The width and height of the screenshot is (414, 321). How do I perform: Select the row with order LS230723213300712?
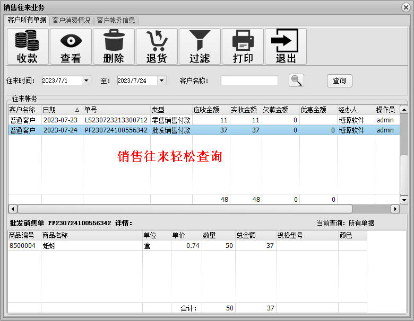pos(116,120)
